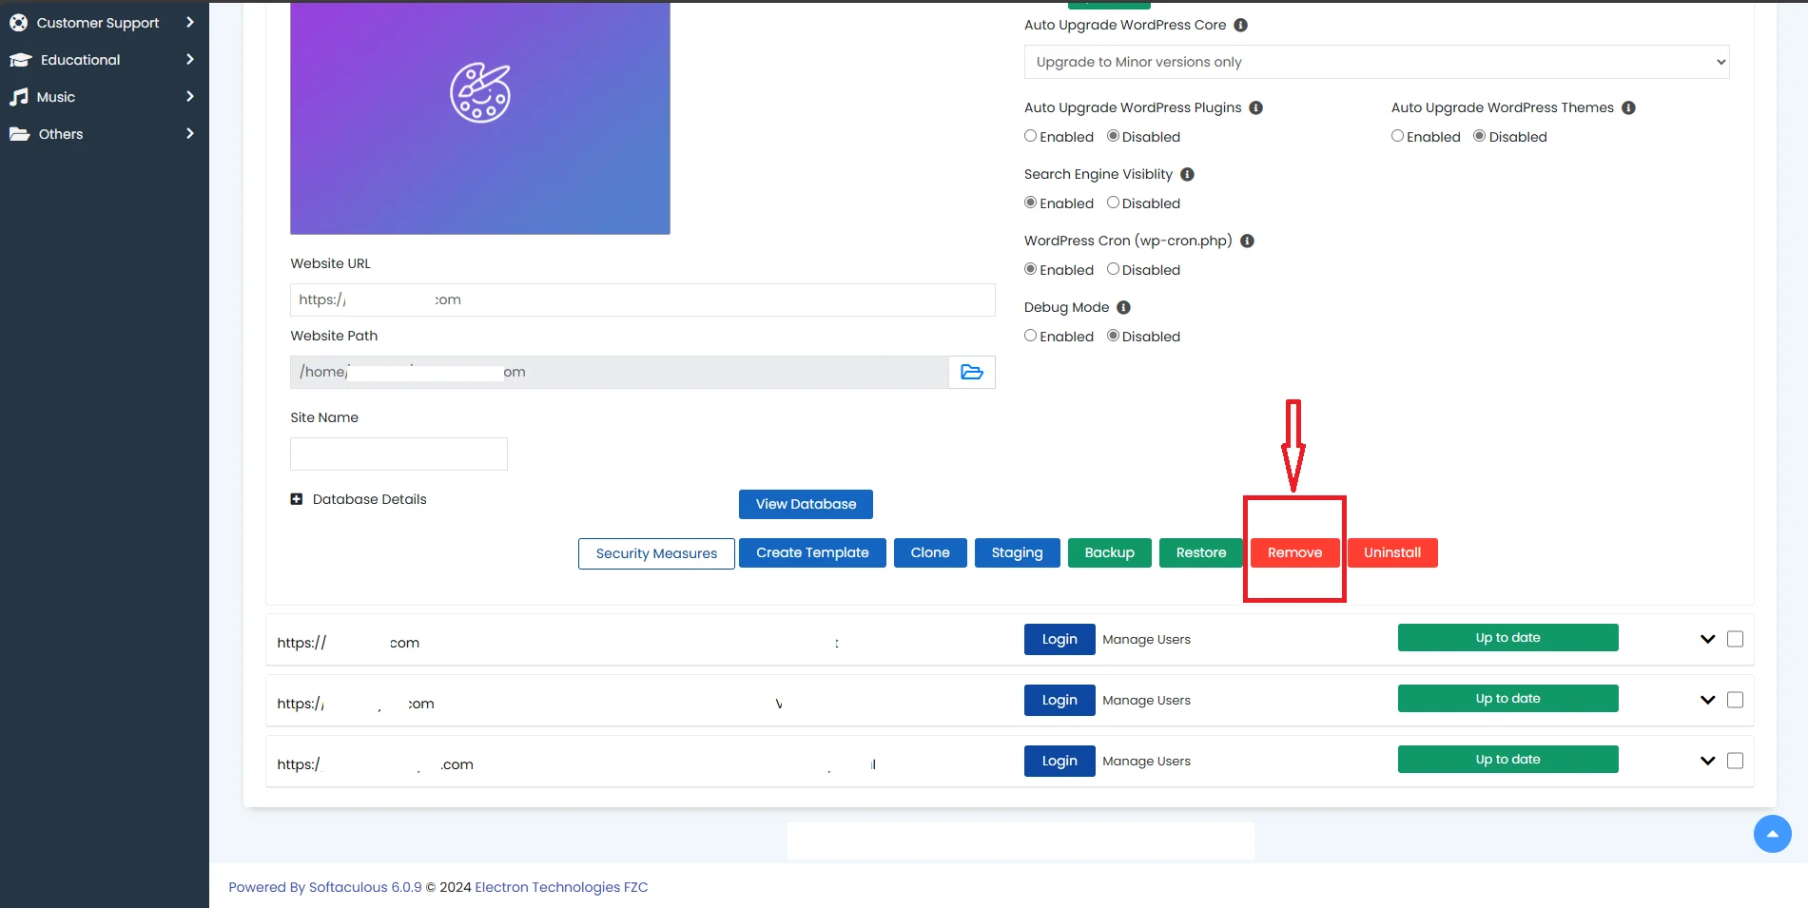The height and width of the screenshot is (908, 1808).
Task: Expand the Database Details section
Action: click(296, 498)
